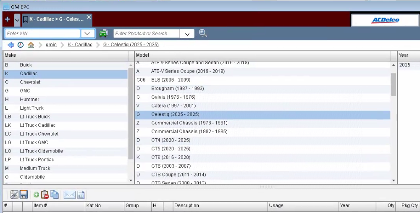The width and height of the screenshot is (420, 213).
Task: Close the K - Cadillac tab
Action: pos(89,17)
